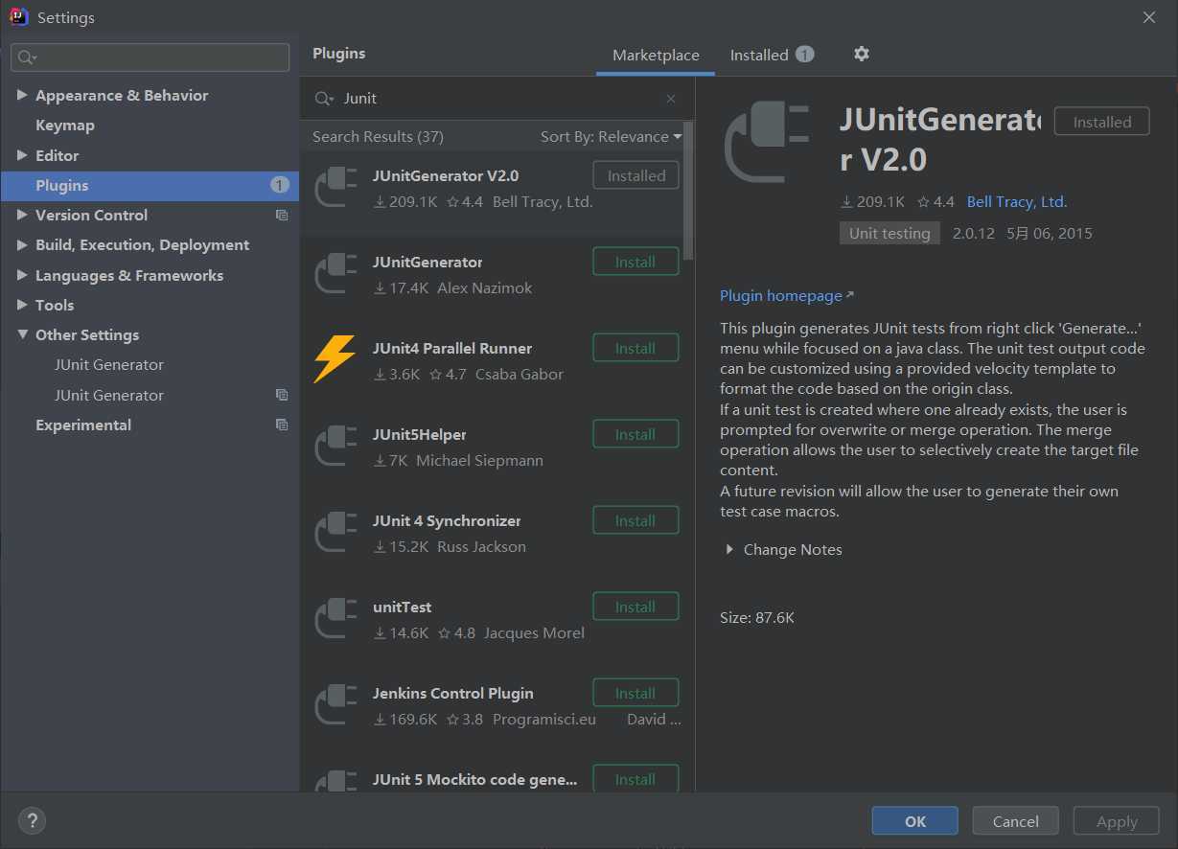Viewport: 1178px width, 849px height.
Task: Select the unitTest plugin title
Action: click(x=403, y=608)
